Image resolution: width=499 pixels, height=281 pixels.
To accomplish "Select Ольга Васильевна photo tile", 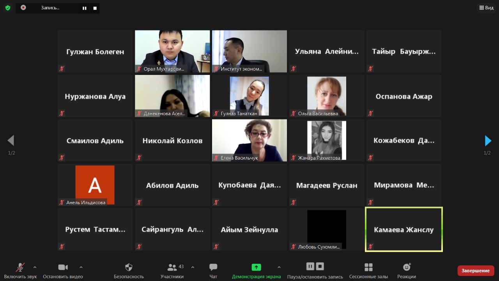I will pyautogui.click(x=327, y=96).
